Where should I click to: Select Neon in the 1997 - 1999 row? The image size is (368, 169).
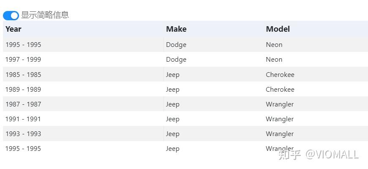[274, 60]
